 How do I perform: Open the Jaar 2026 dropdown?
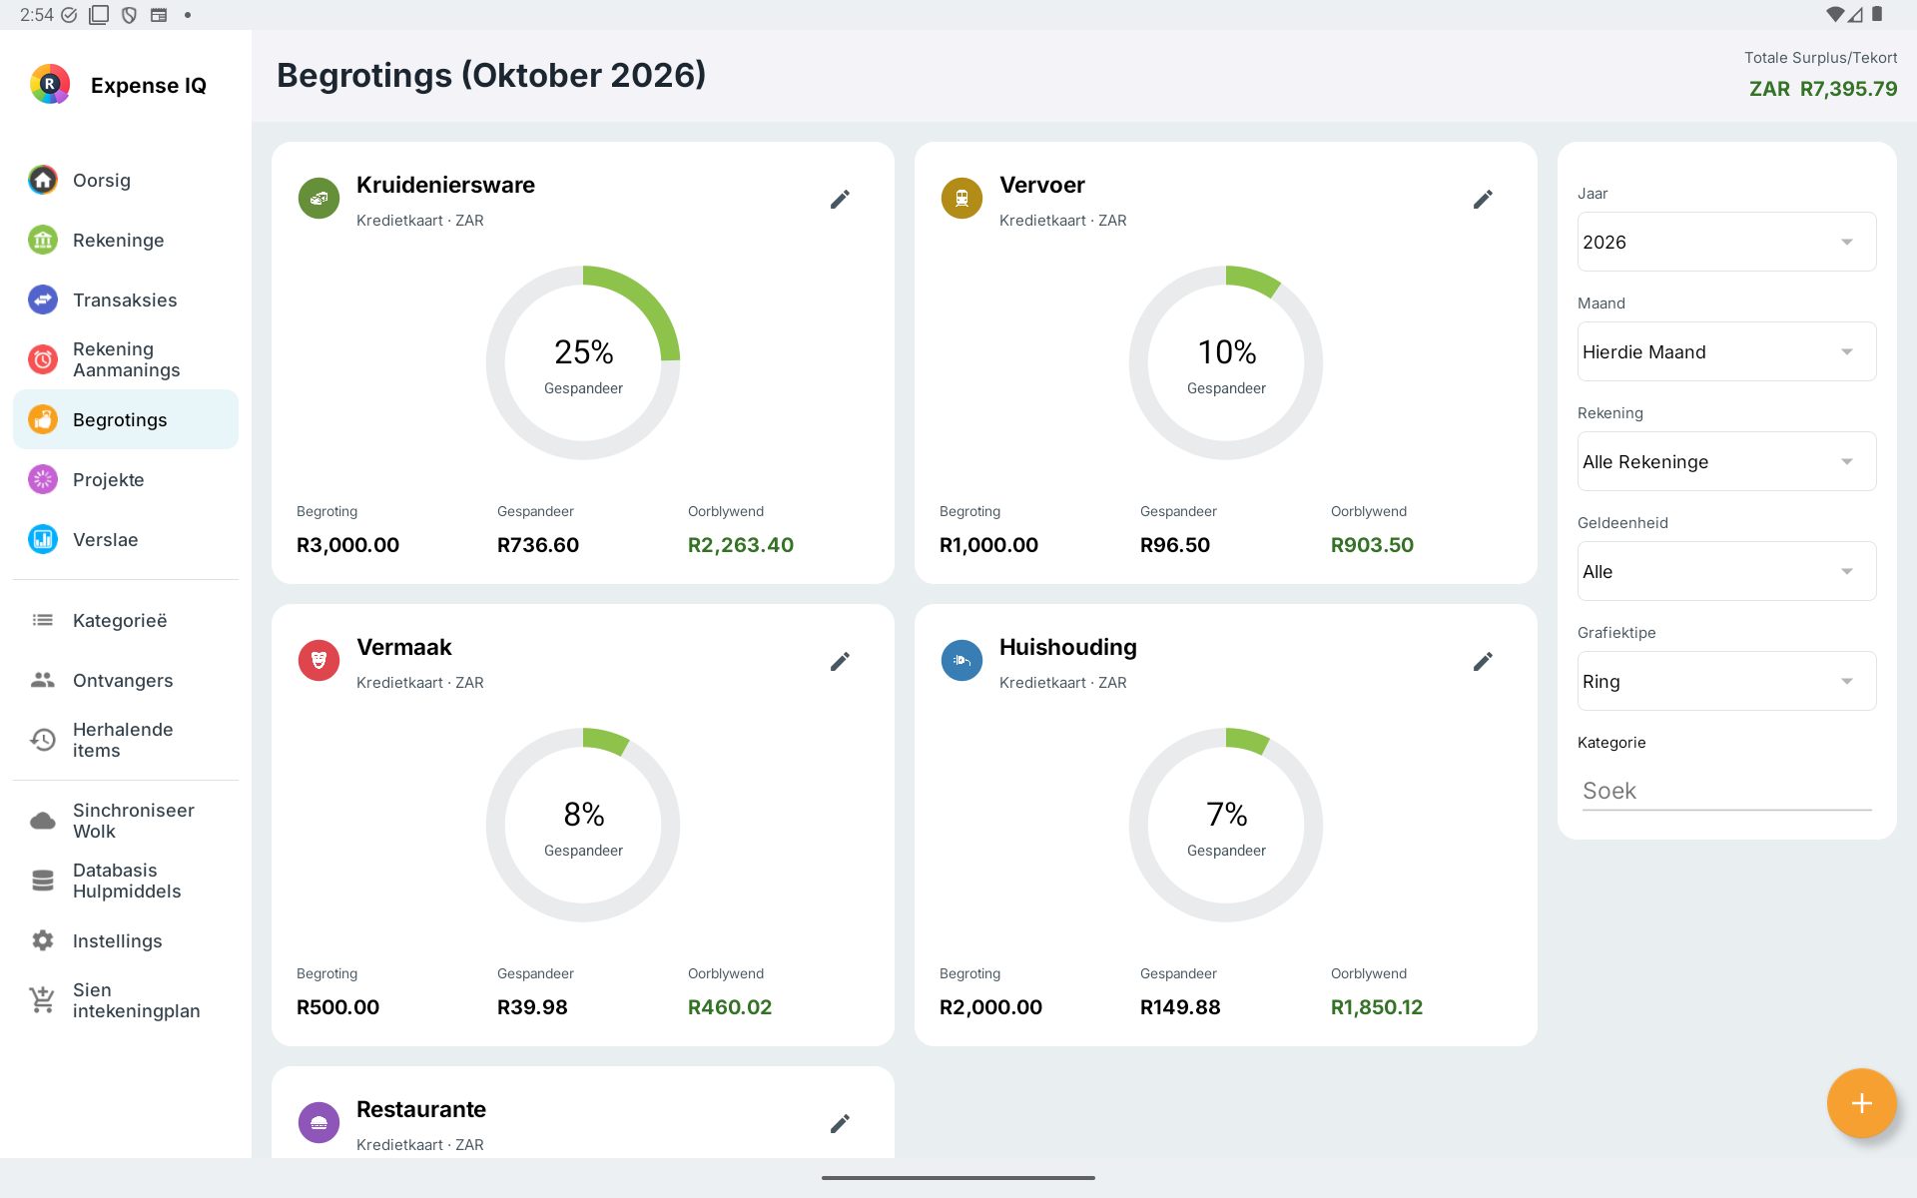click(x=1726, y=242)
